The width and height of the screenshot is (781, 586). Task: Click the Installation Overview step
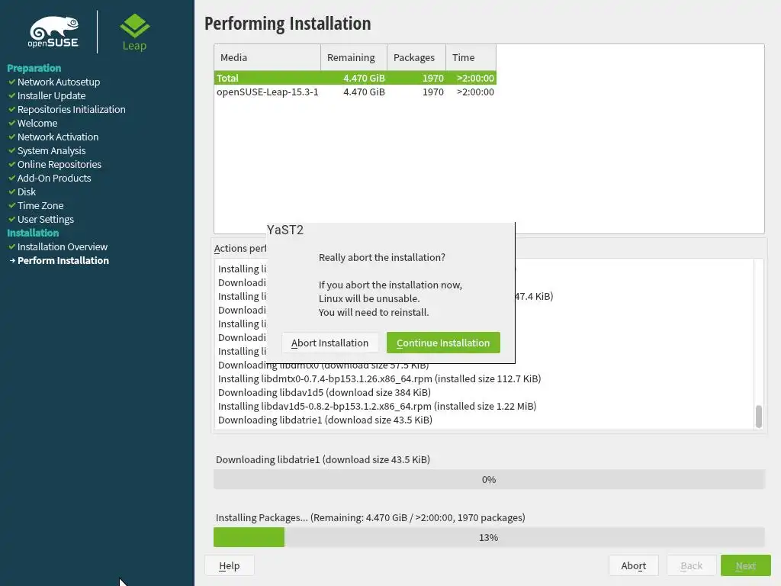point(63,246)
